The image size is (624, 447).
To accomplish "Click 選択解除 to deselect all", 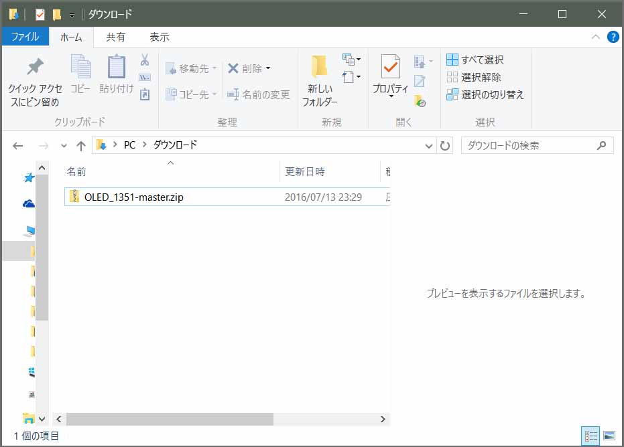I will pyautogui.click(x=474, y=78).
